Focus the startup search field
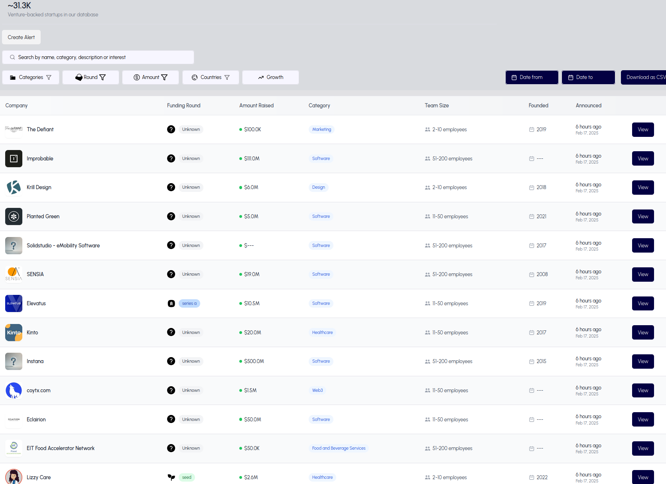Screen dimensions: 666x484 (98, 57)
